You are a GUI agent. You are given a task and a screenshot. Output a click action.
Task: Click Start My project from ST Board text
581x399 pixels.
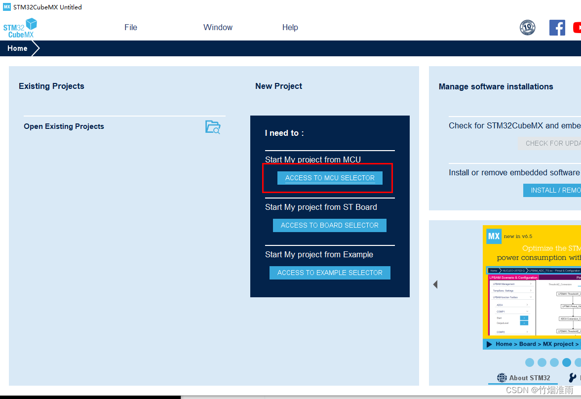tap(321, 207)
